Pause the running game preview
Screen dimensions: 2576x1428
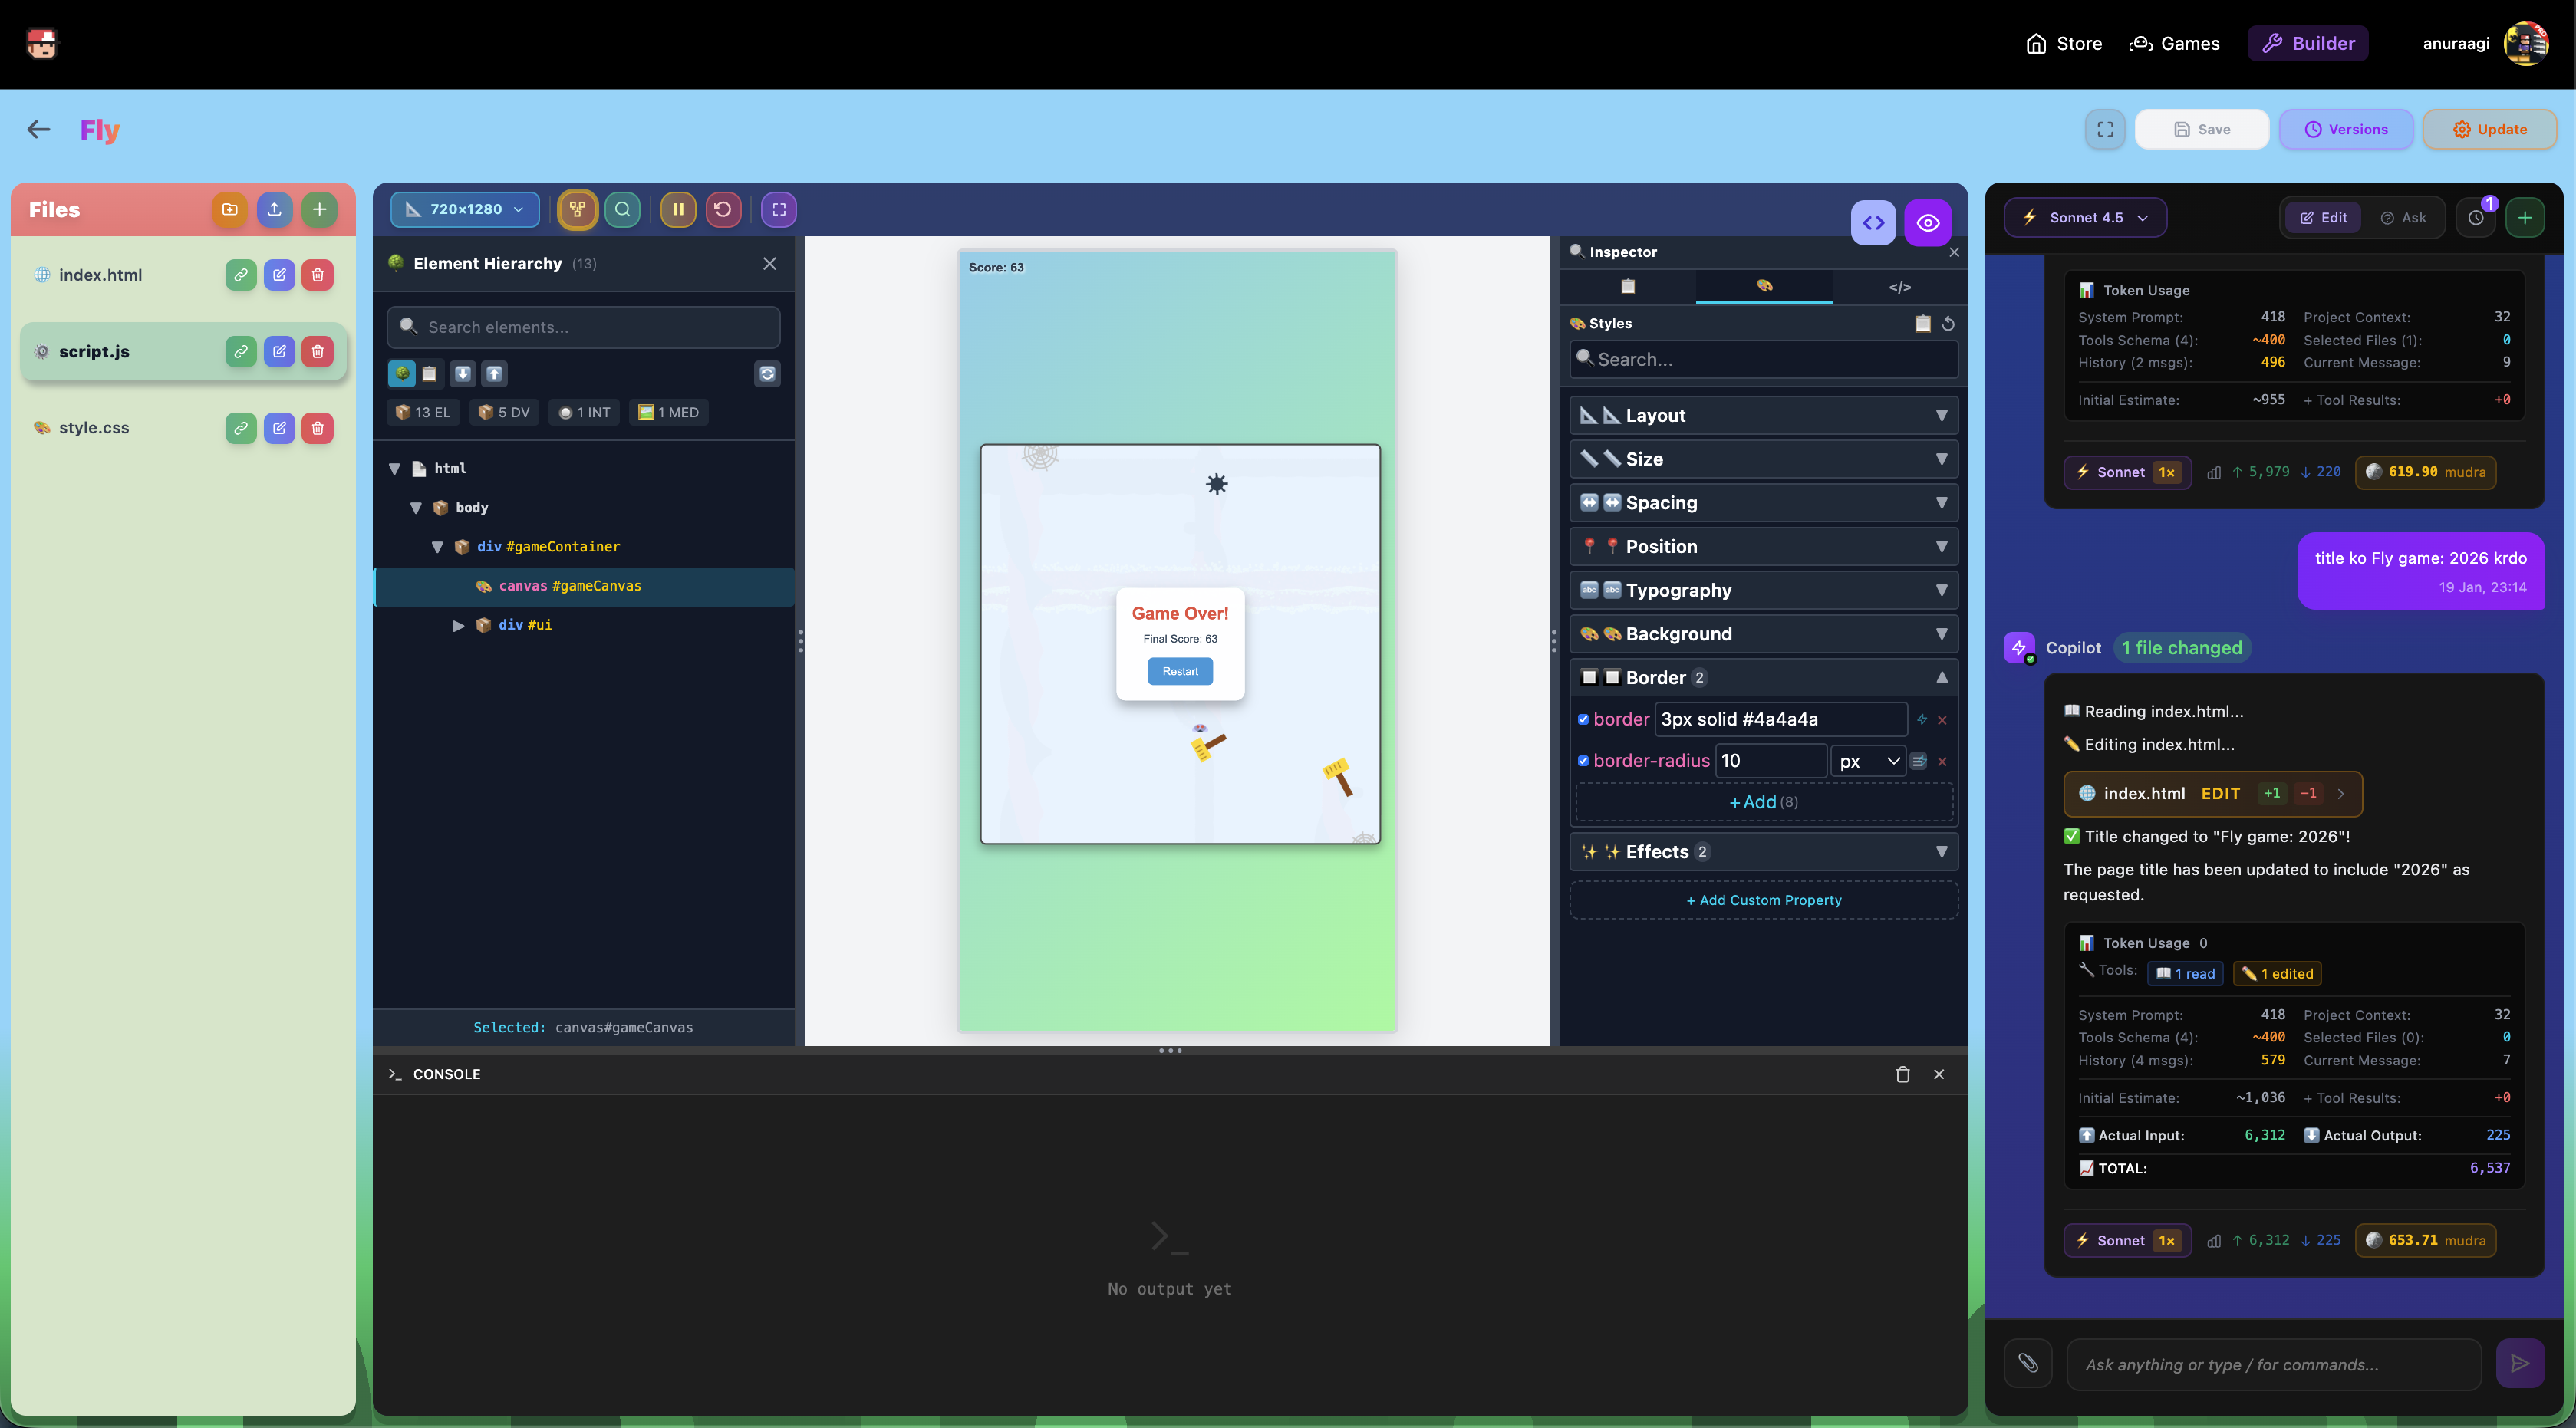click(678, 209)
